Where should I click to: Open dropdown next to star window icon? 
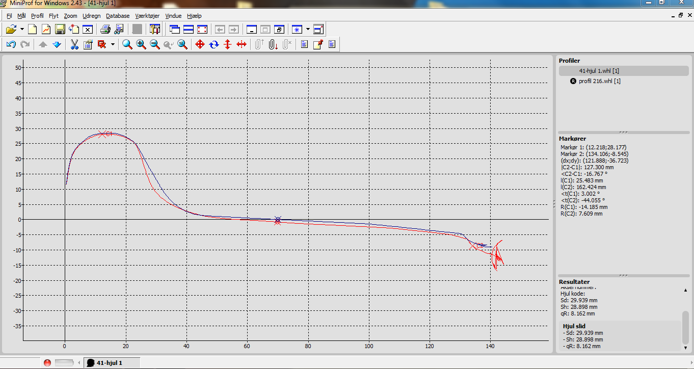308,29
